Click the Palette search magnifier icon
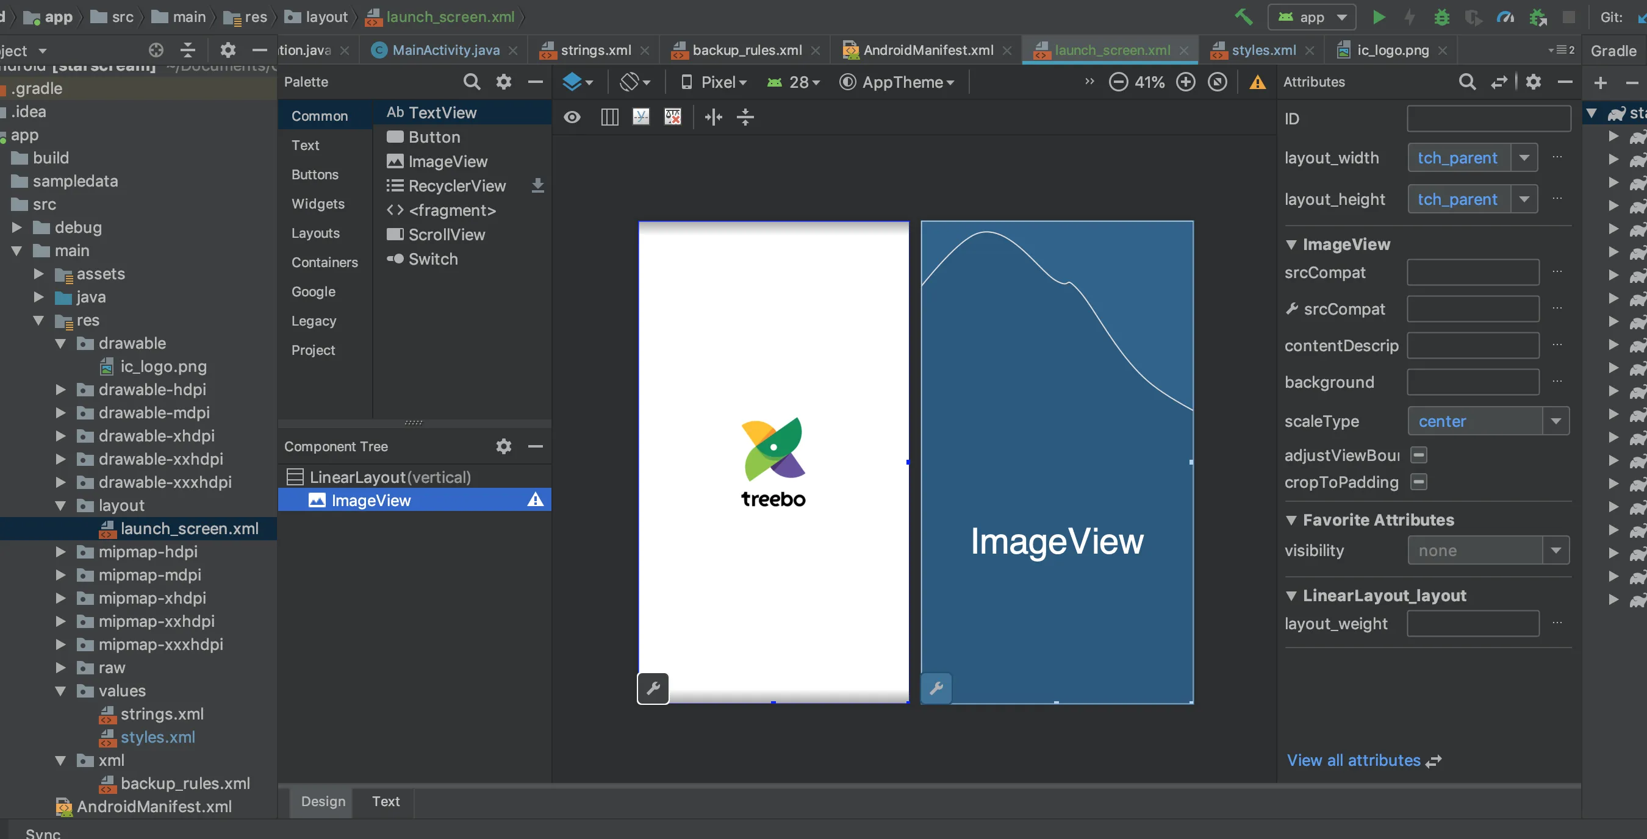 tap(471, 82)
